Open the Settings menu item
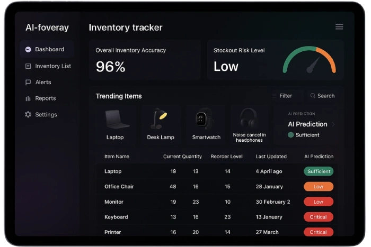Screen dimensions: 371x247 (41, 115)
